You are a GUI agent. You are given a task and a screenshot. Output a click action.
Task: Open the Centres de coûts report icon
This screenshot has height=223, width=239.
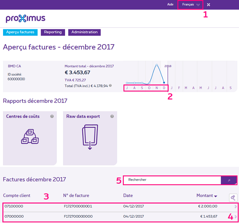30,136
